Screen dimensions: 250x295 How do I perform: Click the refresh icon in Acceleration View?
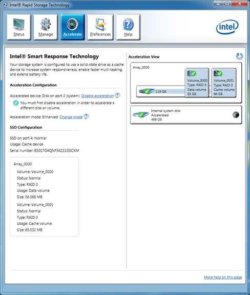239,56
